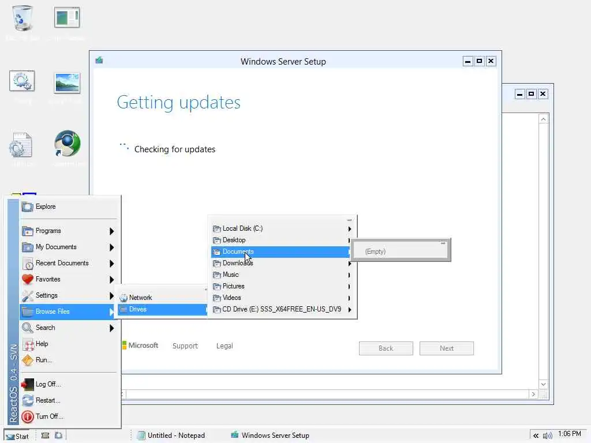Screen dimensions: 591x443
Task: Open the Legal link
Action: [225, 346]
